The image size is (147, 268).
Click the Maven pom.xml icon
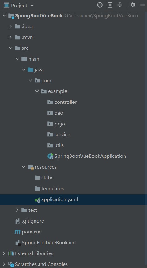(x=18, y=232)
